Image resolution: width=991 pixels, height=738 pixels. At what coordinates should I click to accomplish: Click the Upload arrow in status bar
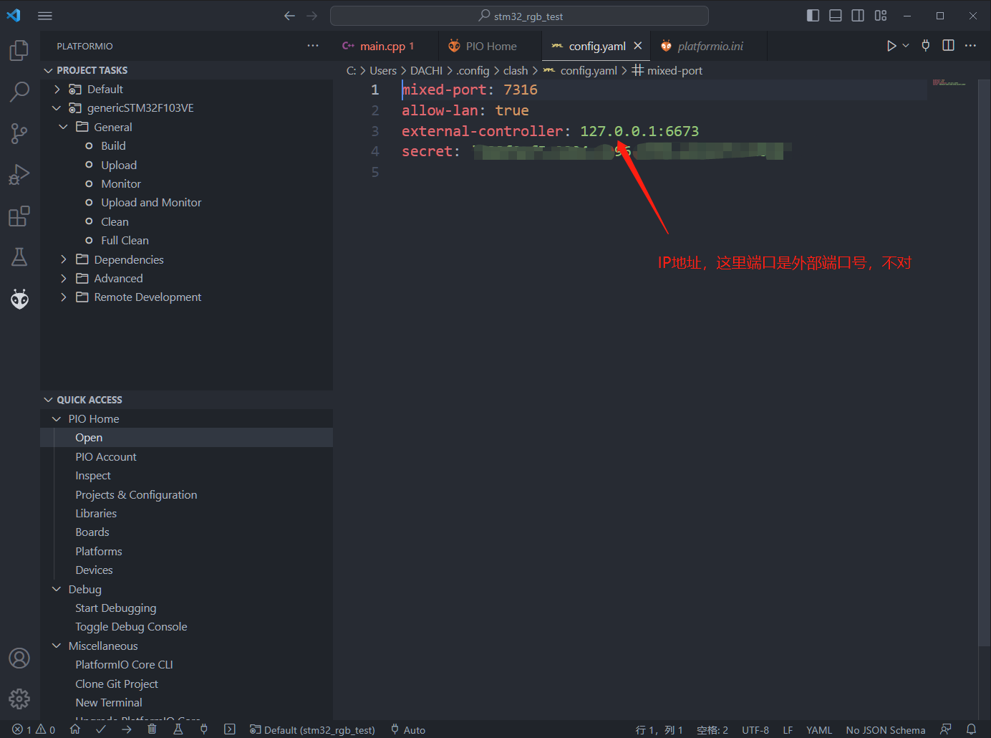127,729
